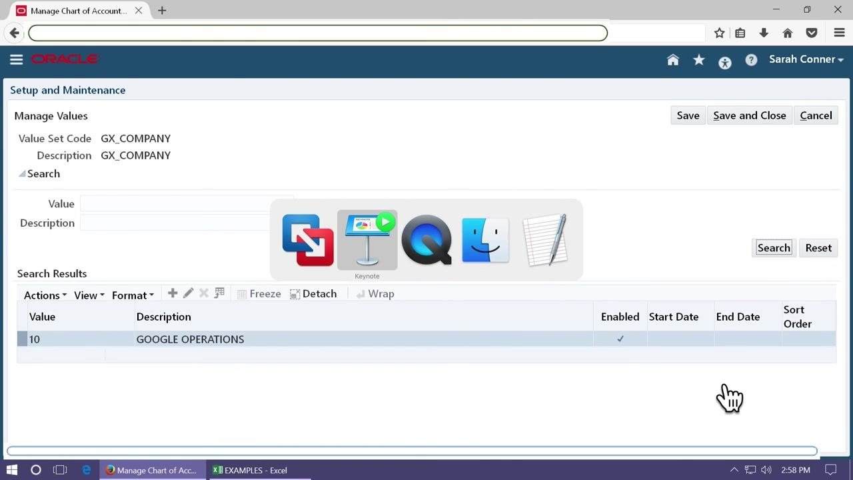The height and width of the screenshot is (480, 853).
Task: Switch to Manage Chart of Accounts browser tab
Action: [80, 11]
